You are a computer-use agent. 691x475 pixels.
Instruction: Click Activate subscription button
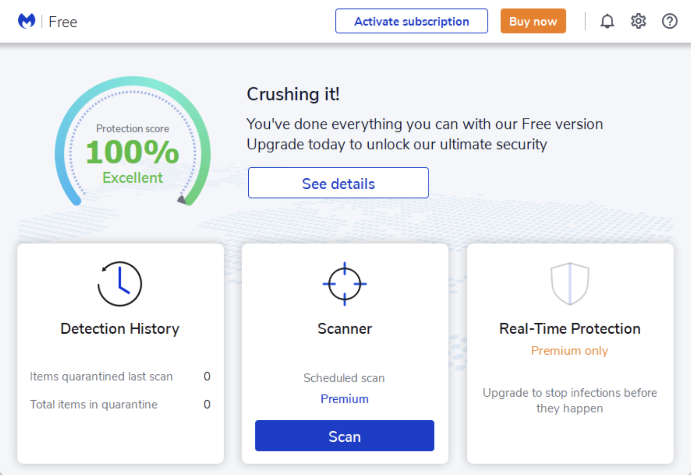[x=411, y=21]
